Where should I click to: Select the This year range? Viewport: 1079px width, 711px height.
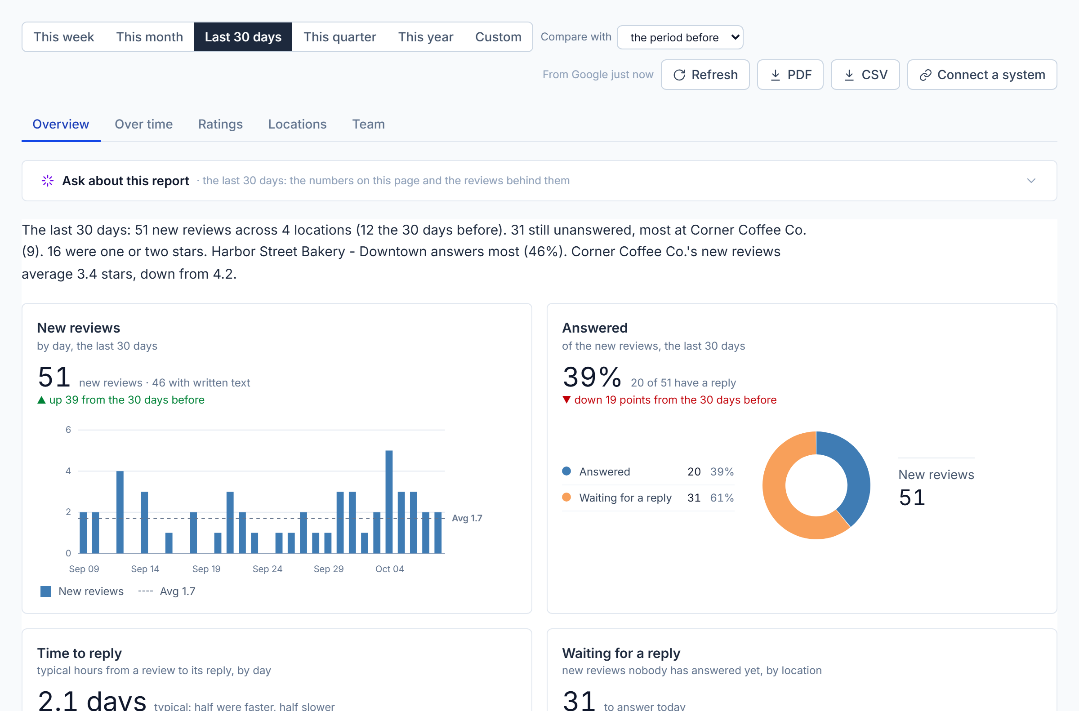425,37
